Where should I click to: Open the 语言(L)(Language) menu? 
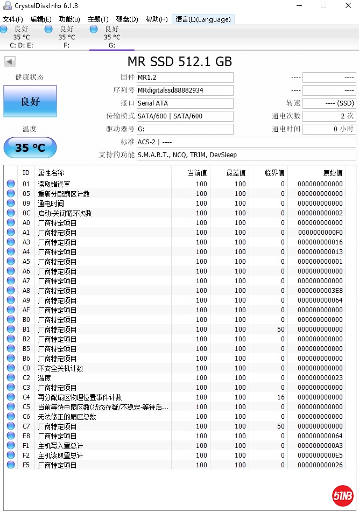203,19
